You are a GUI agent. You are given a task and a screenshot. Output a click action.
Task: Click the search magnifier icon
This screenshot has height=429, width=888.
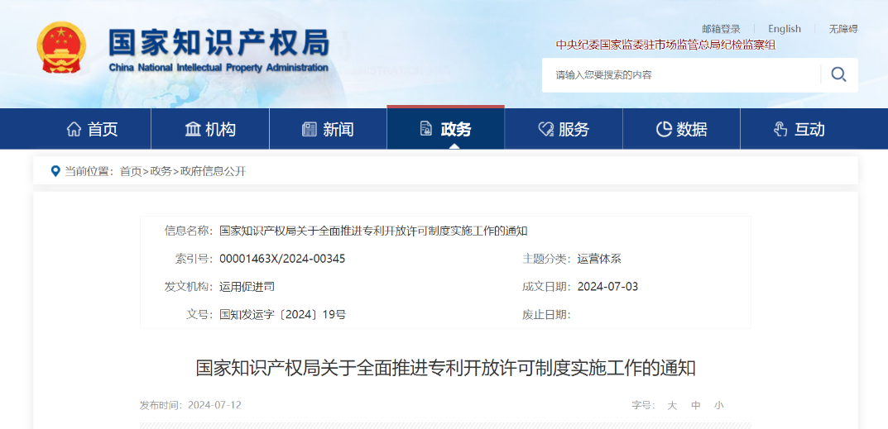[838, 74]
